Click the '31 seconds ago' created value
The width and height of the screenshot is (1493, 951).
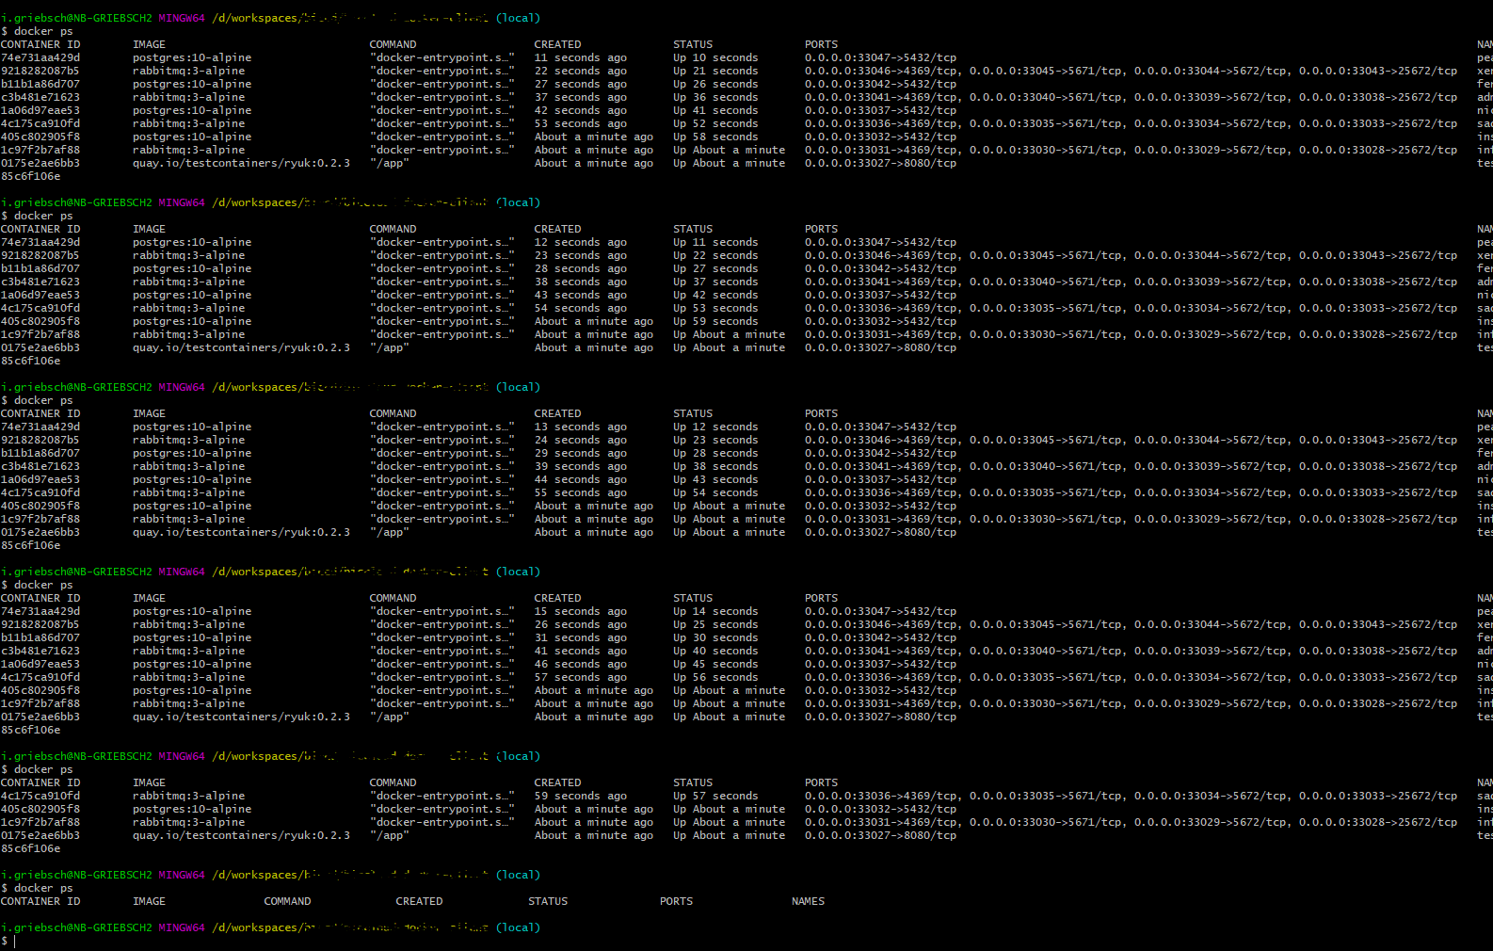click(x=581, y=637)
